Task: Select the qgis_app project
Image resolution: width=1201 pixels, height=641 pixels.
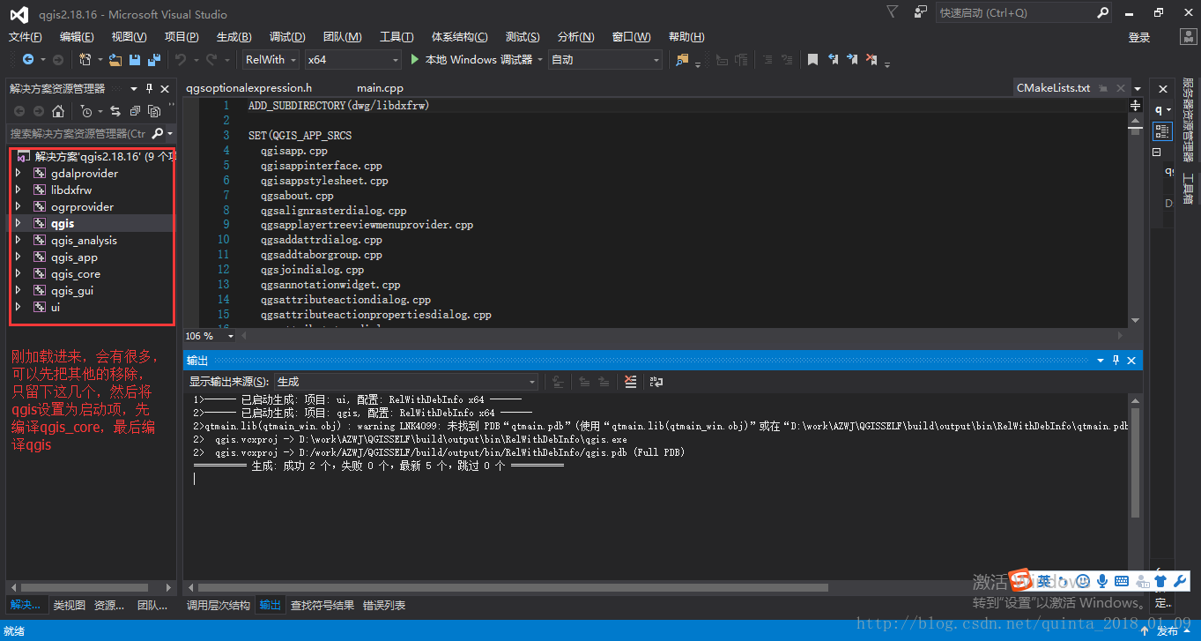Action: tap(74, 257)
